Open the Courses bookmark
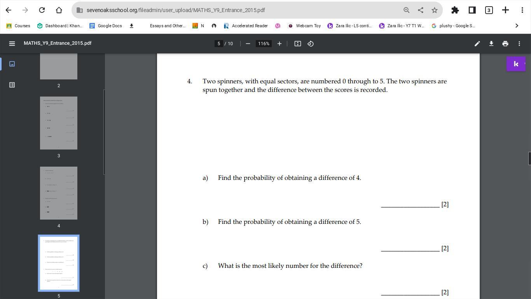The height and width of the screenshot is (299, 531). [x=18, y=26]
